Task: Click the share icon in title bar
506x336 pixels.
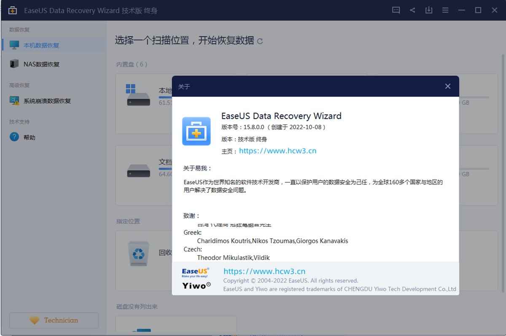Action: (412, 10)
